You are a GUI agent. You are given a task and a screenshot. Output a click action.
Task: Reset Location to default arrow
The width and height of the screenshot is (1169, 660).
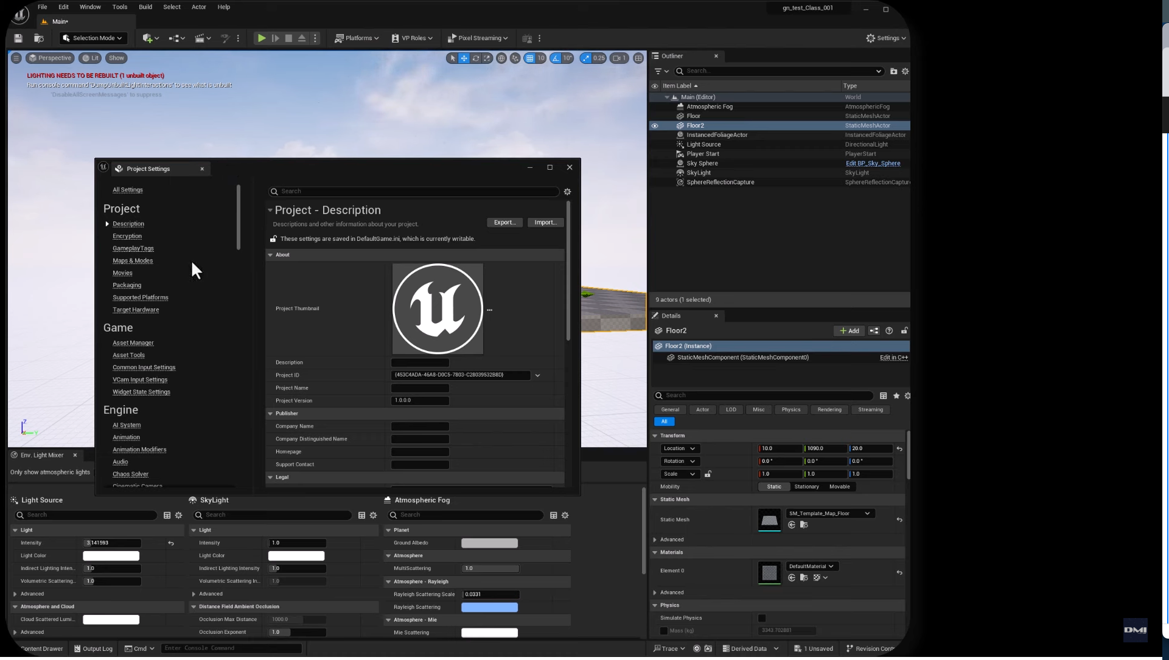coord(899,449)
